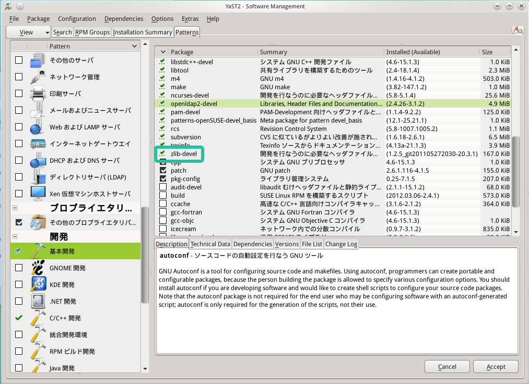Toggle the 印刷サーバ checkbox
The image size is (529, 384).
(x=19, y=93)
